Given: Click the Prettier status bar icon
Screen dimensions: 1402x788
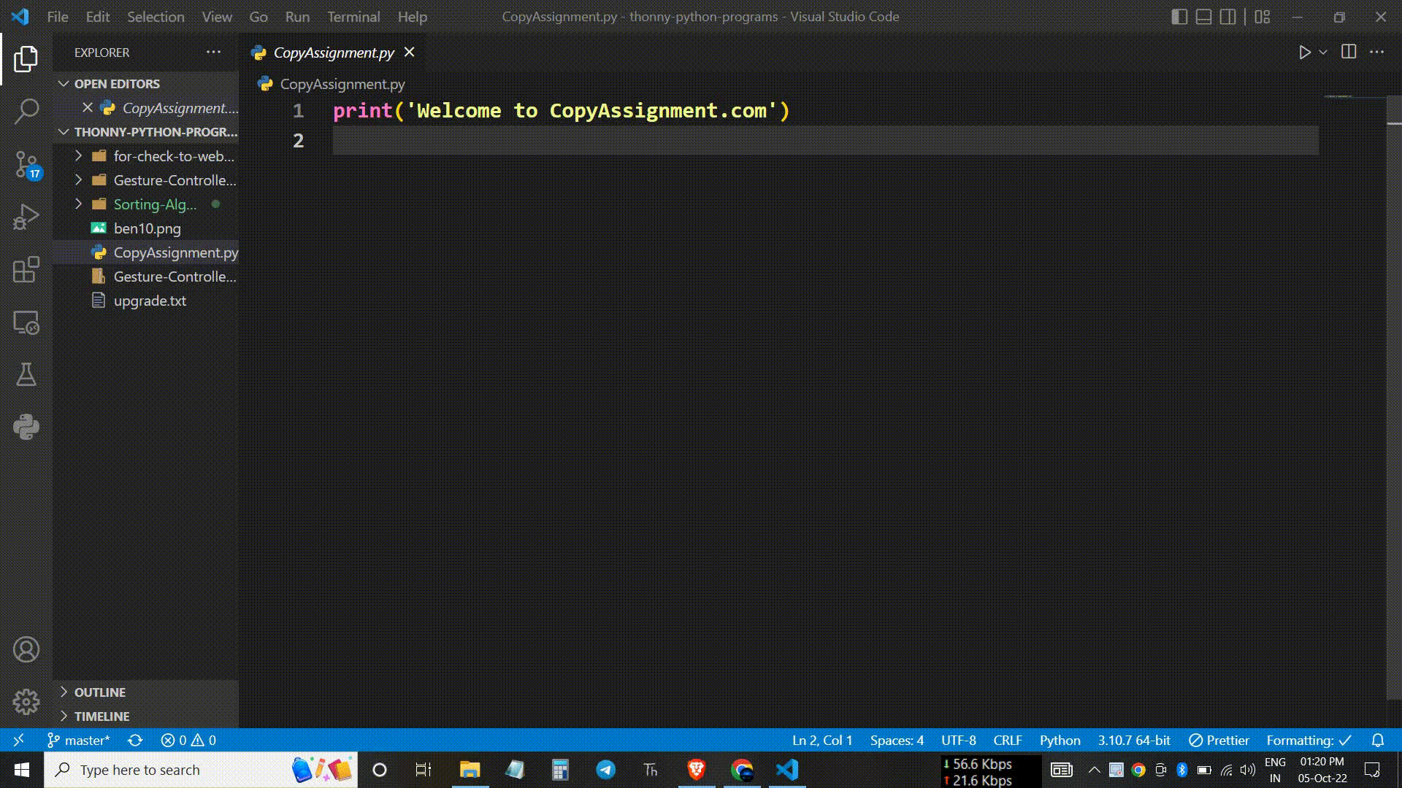Looking at the screenshot, I should click(1221, 741).
